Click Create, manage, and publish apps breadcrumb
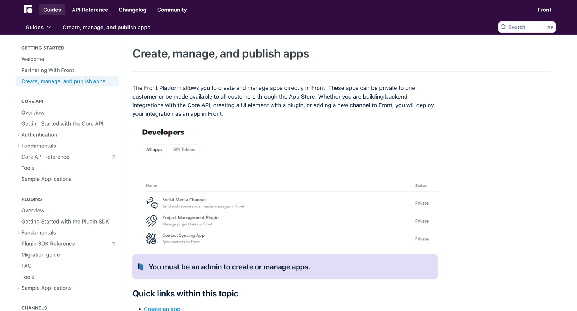The height and width of the screenshot is (311, 577). [x=106, y=28]
